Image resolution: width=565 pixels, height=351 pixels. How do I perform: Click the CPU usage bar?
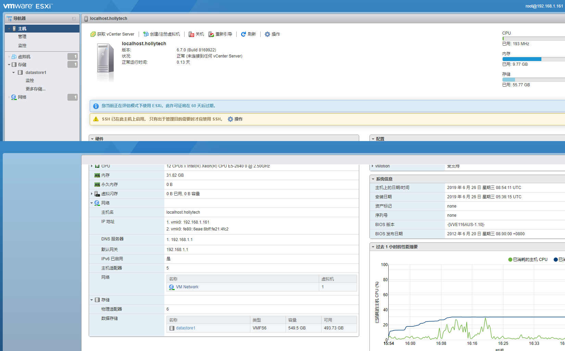point(533,39)
